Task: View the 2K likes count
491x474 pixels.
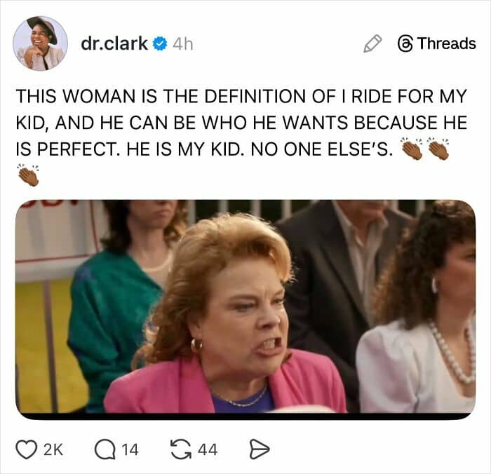Action: point(53,450)
